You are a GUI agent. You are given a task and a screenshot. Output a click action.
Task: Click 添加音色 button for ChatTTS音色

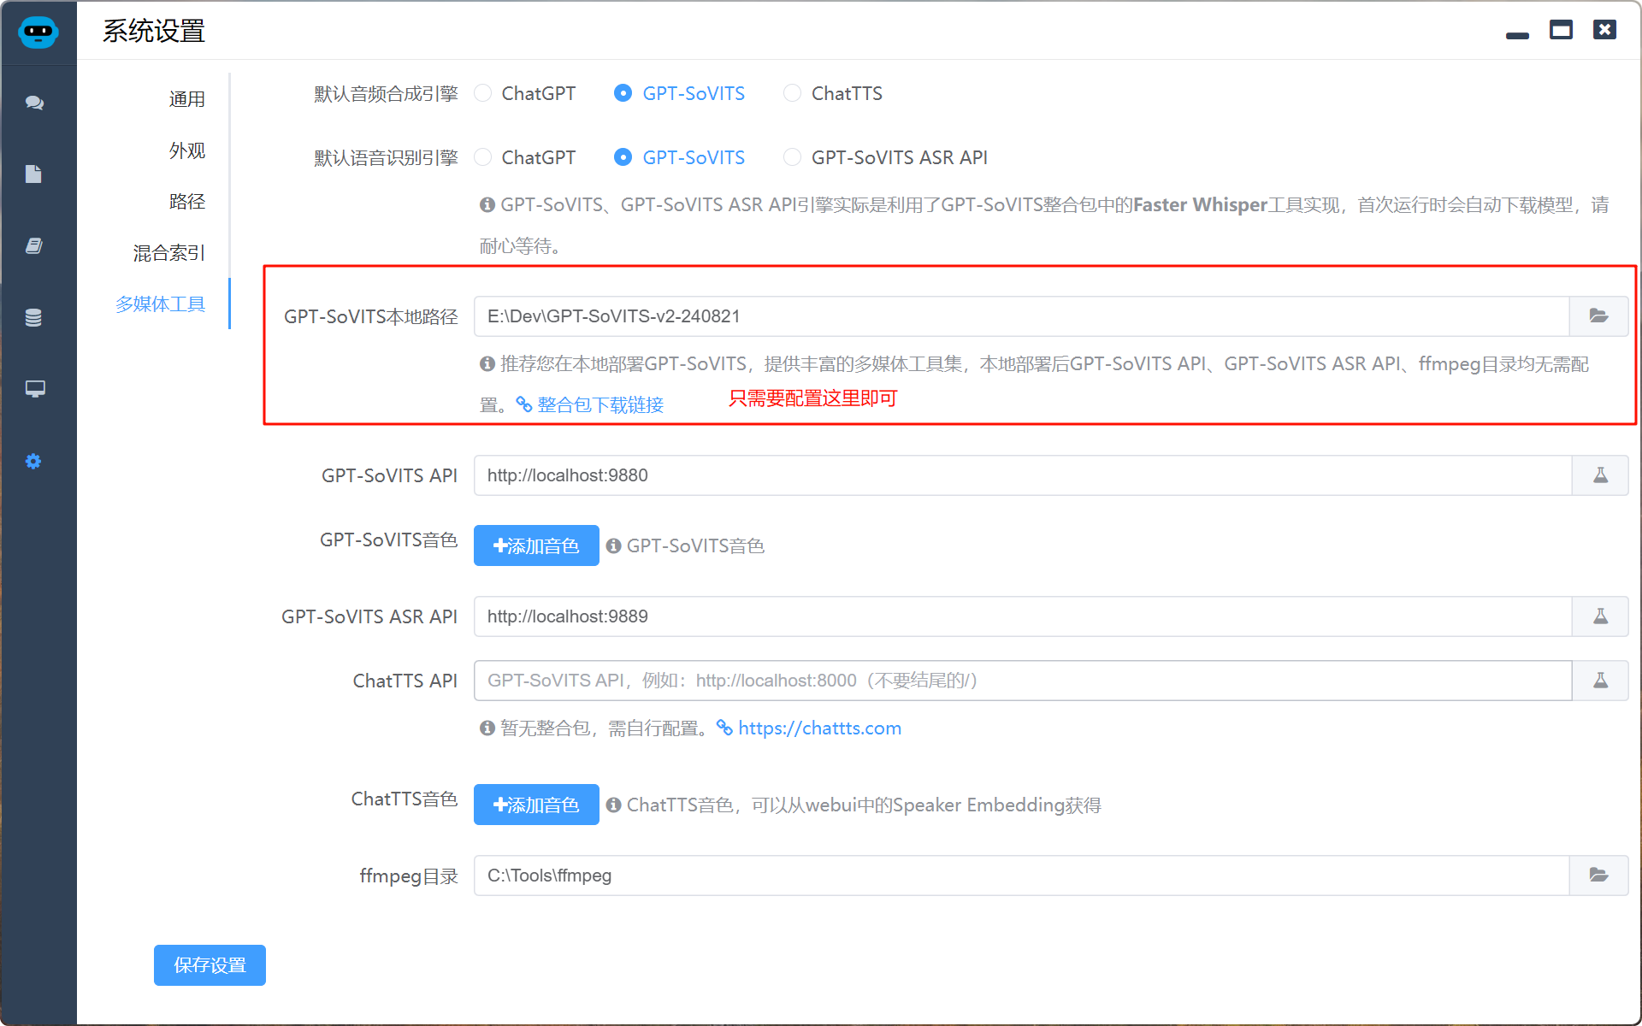[x=536, y=805]
